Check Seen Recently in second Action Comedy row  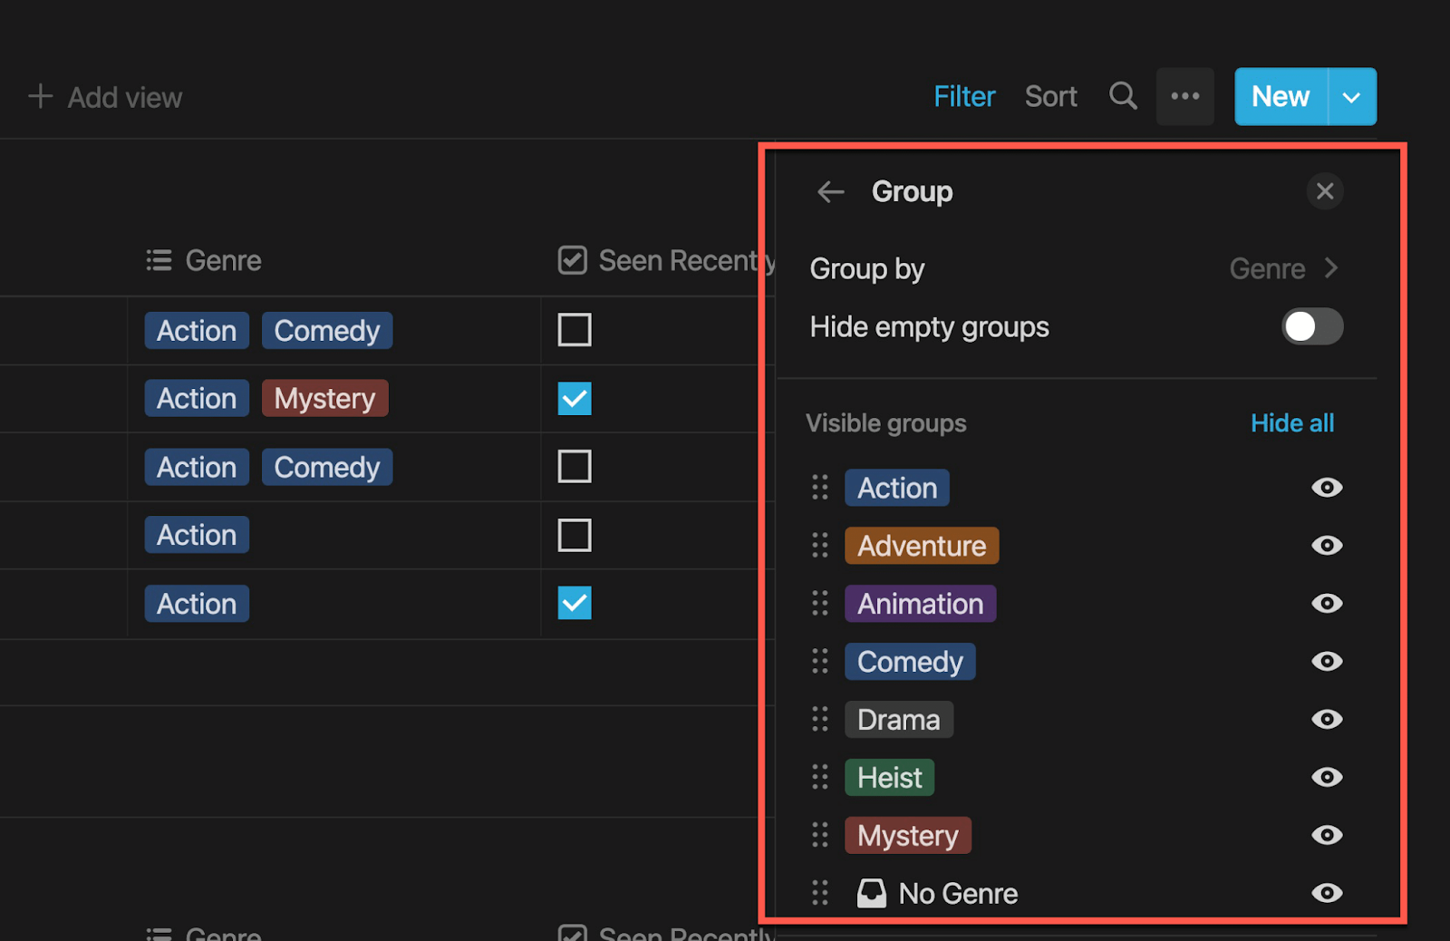click(575, 467)
